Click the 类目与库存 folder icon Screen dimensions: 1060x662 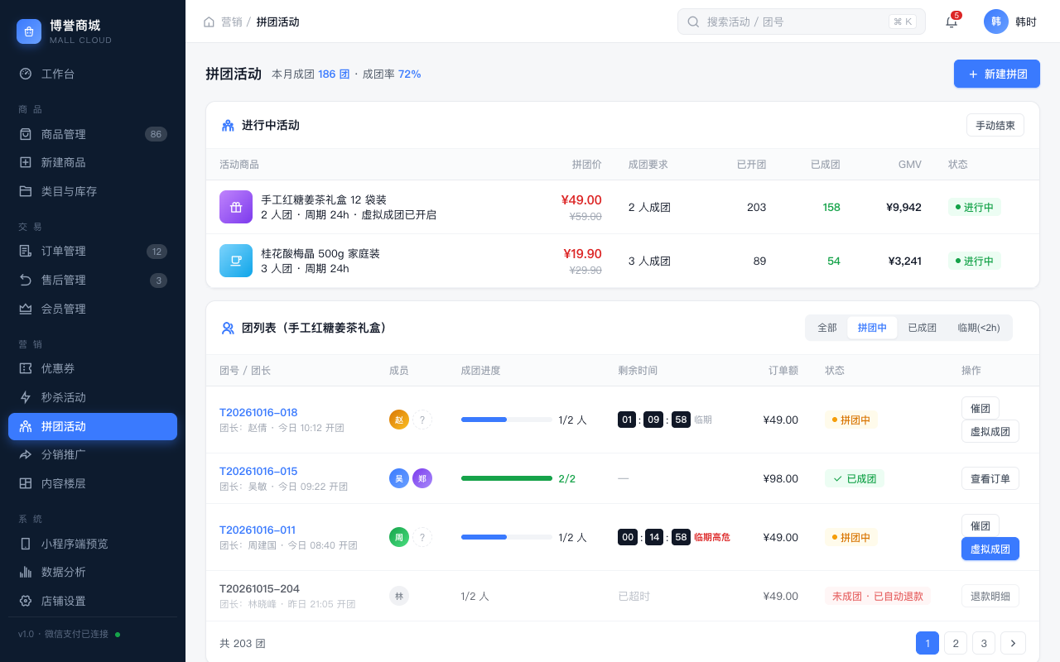click(26, 191)
